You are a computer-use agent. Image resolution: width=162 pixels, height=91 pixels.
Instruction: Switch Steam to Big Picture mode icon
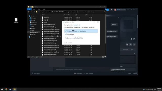(x=128, y=10)
